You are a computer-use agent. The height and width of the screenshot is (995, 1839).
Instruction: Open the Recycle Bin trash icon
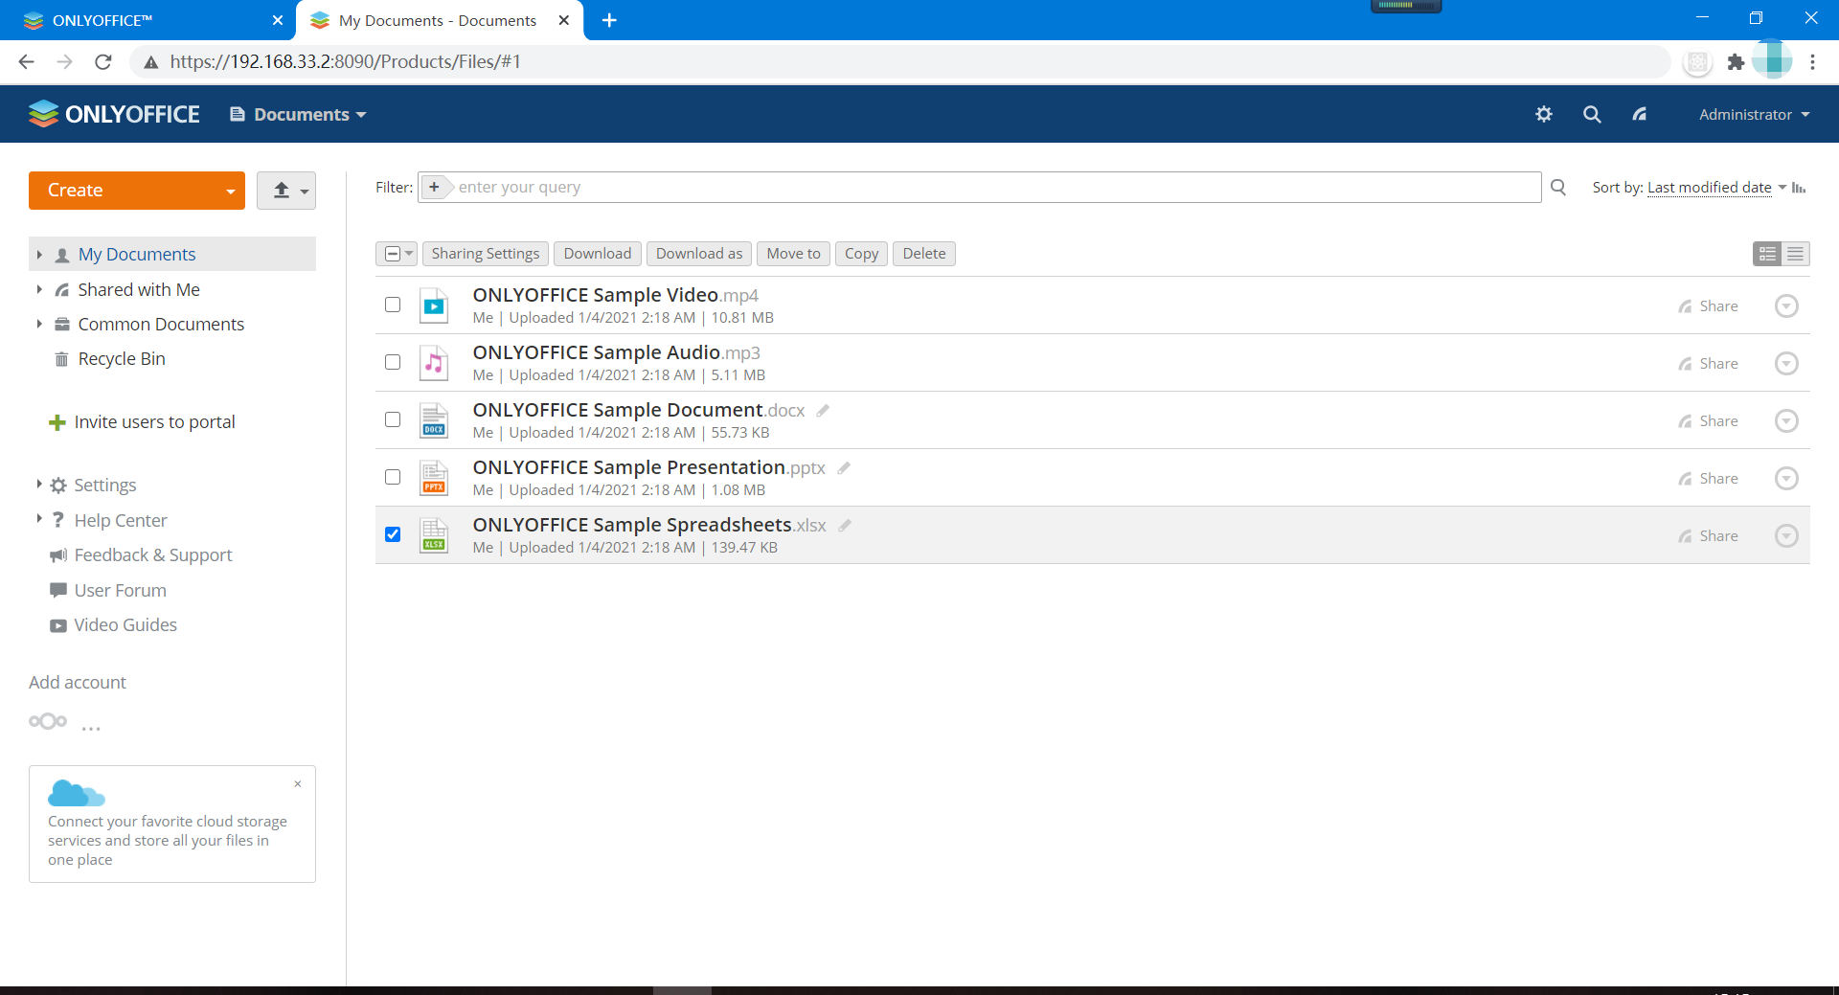[x=61, y=358]
